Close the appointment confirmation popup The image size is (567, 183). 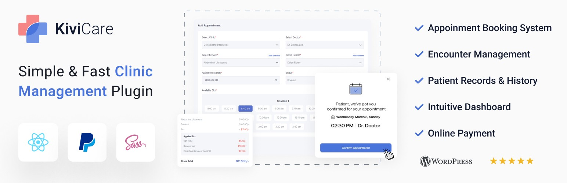coord(389,79)
